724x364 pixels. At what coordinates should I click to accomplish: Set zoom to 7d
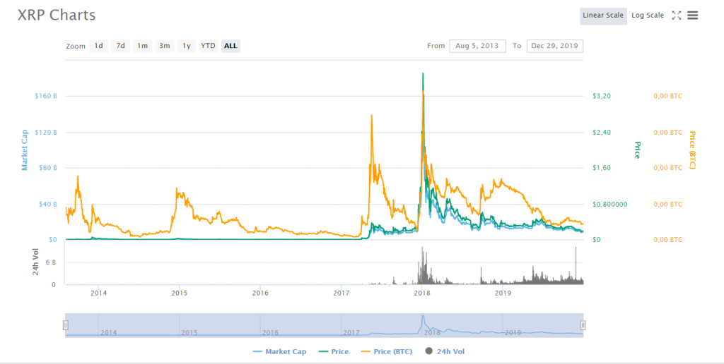121,46
